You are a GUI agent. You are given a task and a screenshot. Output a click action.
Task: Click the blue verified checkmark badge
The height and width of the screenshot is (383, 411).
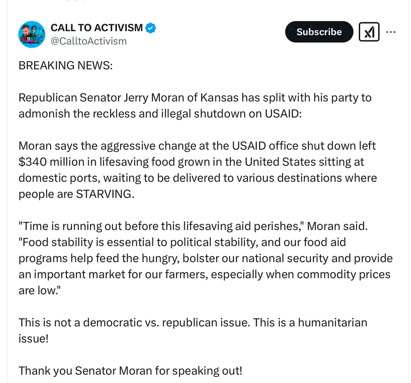(x=151, y=28)
